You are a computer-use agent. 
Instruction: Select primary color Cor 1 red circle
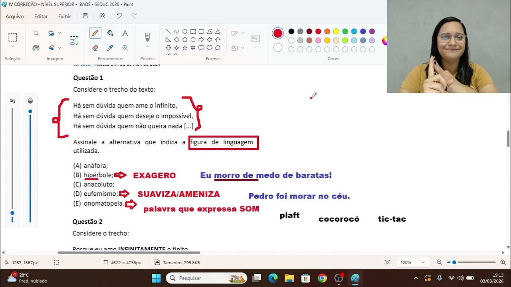(x=278, y=33)
